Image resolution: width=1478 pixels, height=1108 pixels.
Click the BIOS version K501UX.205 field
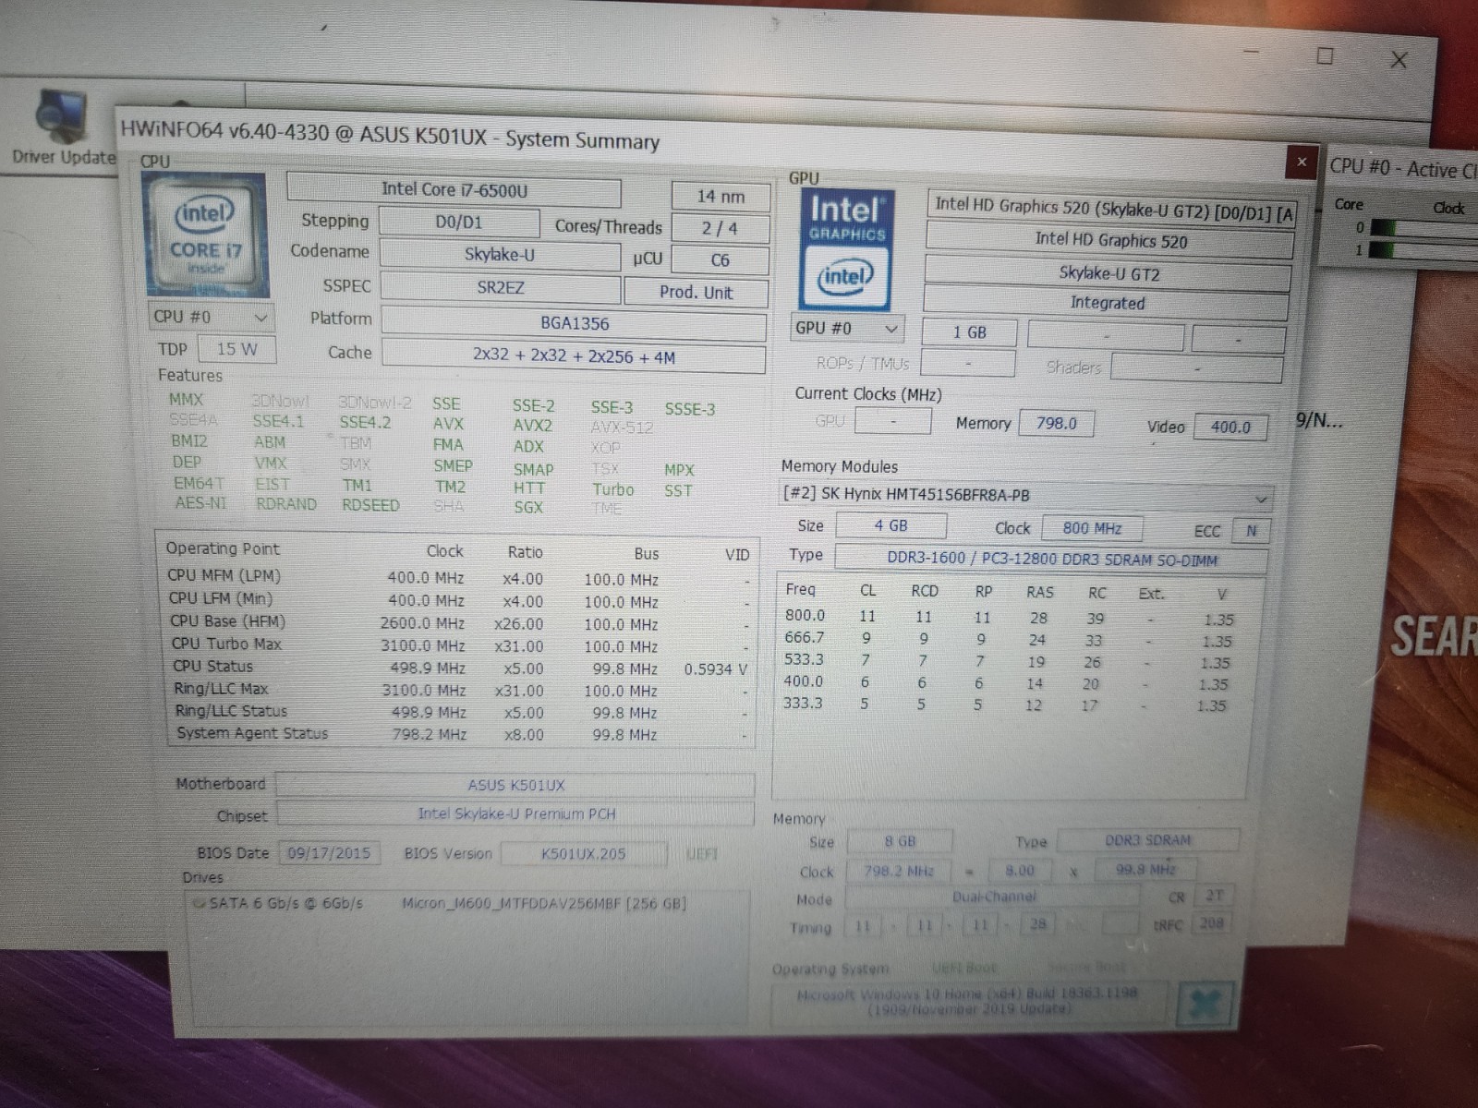point(583,854)
